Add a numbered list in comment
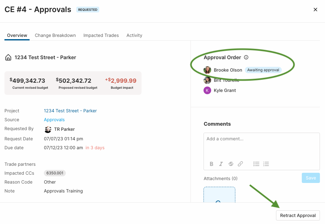325x224 pixels. click(x=266, y=164)
